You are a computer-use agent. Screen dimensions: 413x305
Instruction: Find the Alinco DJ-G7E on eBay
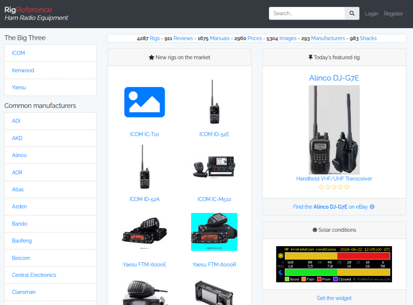click(330, 207)
